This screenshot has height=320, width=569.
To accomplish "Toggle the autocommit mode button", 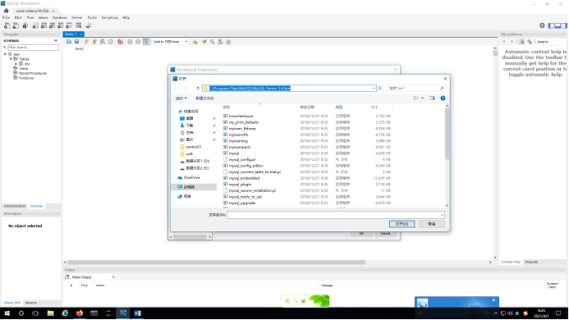I will tap(146, 42).
